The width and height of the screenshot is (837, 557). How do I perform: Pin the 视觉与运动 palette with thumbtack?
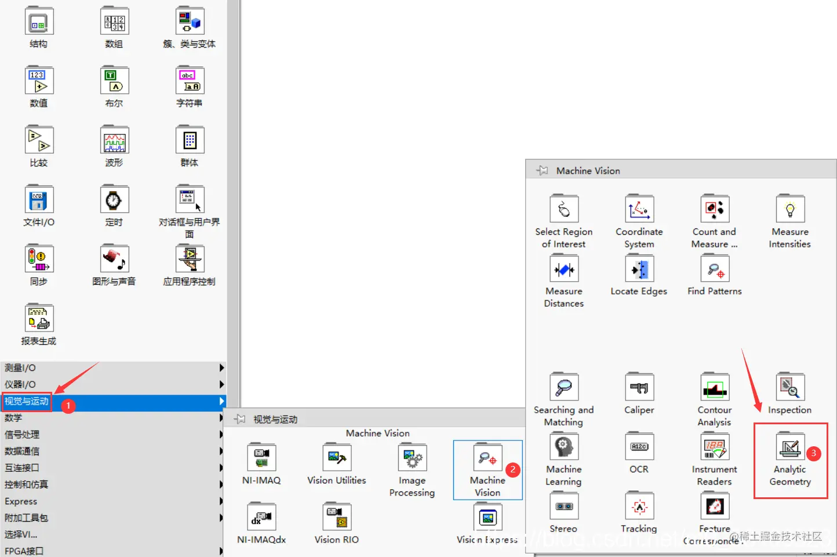tap(239, 419)
